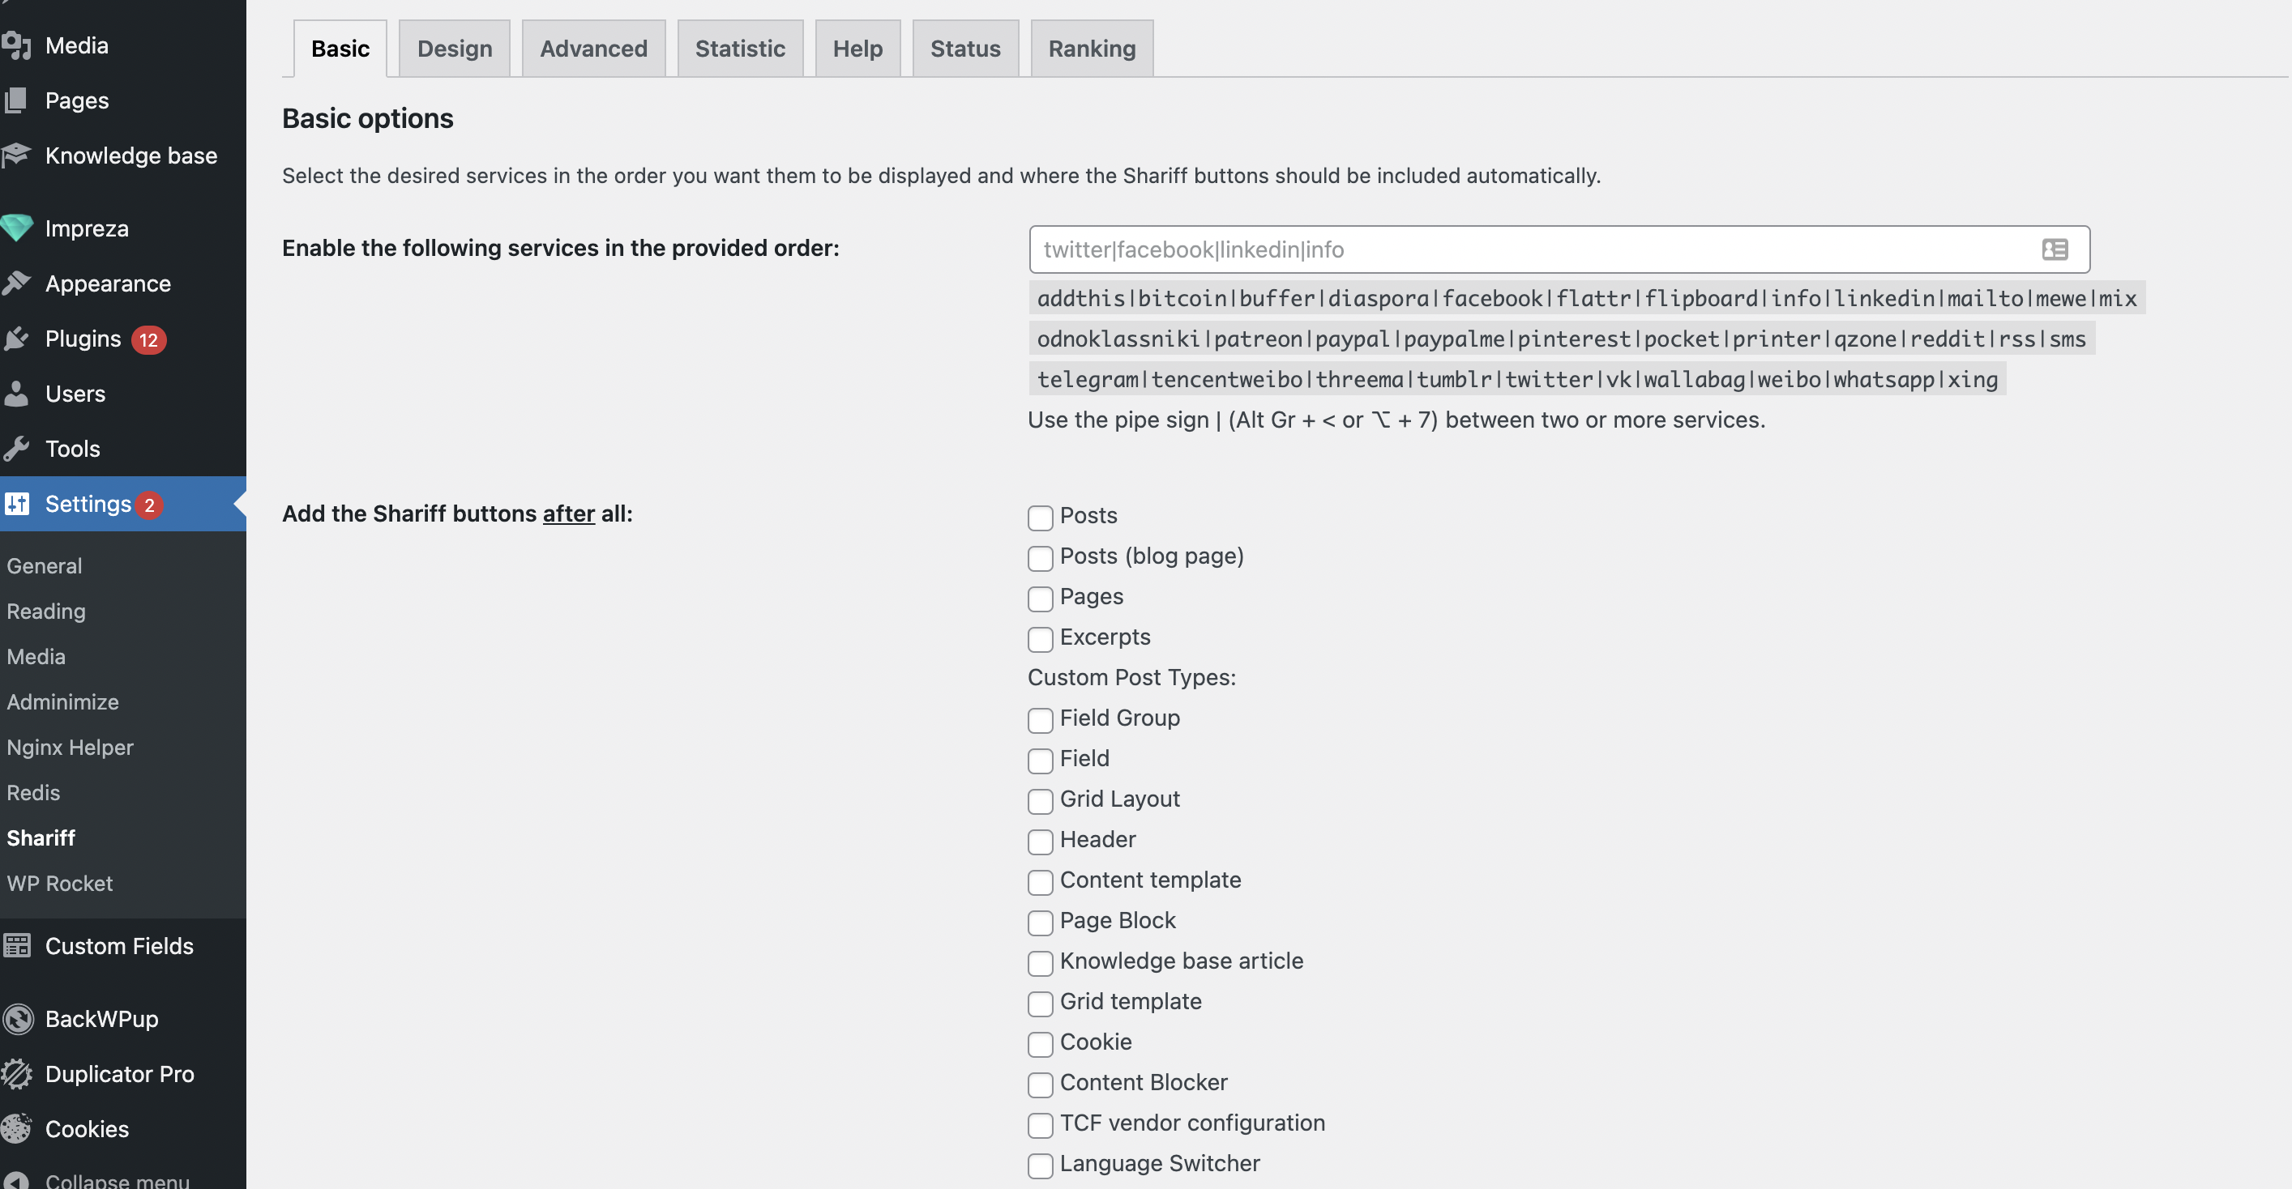Open the BackWPup sidebar icon
Image resolution: width=2292 pixels, height=1189 pixels.
[x=18, y=1019]
